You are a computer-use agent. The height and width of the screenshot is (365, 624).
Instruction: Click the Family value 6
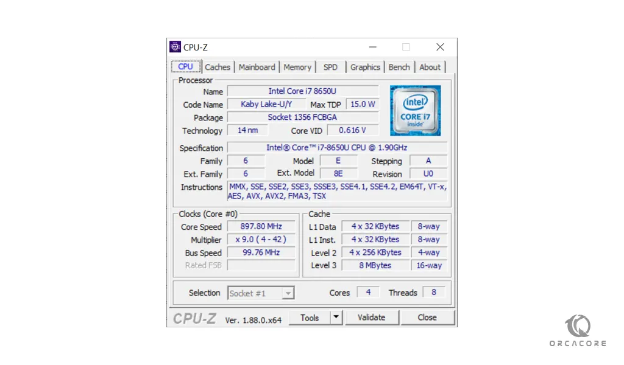246,161
